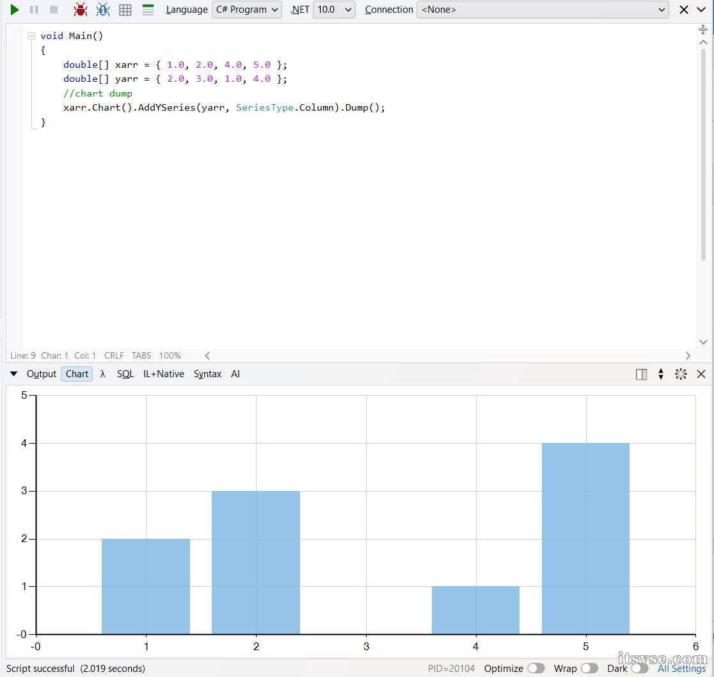
Task: Expand the Connection dropdown
Action: click(543, 10)
